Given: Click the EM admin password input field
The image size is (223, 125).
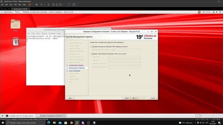Looking at the screenshot, I should [124, 67].
